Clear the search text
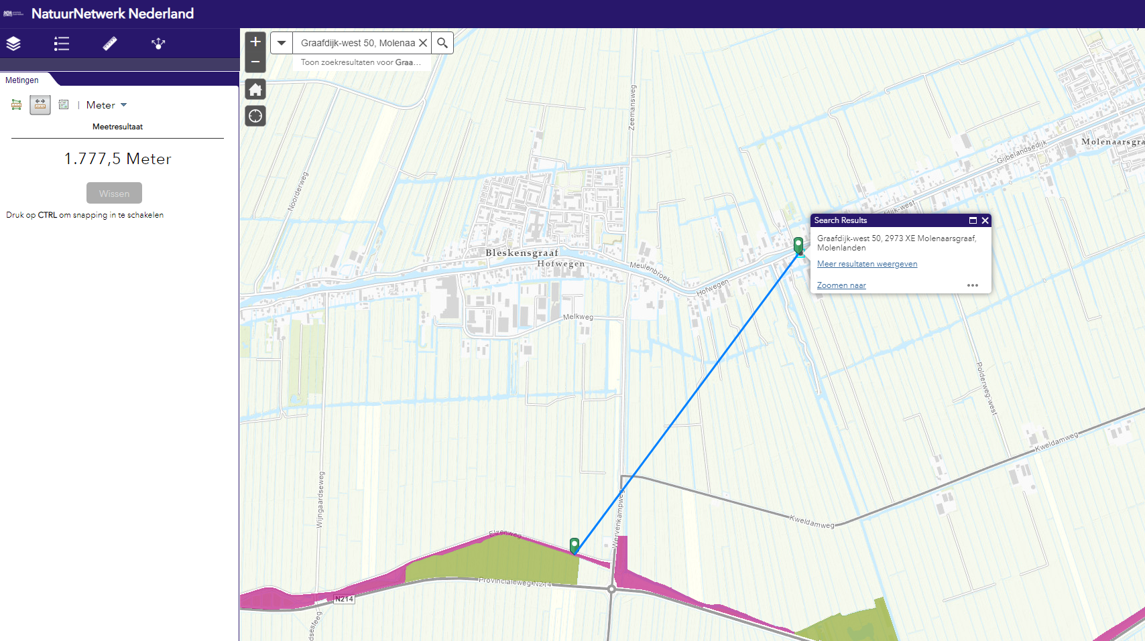 pyautogui.click(x=423, y=43)
